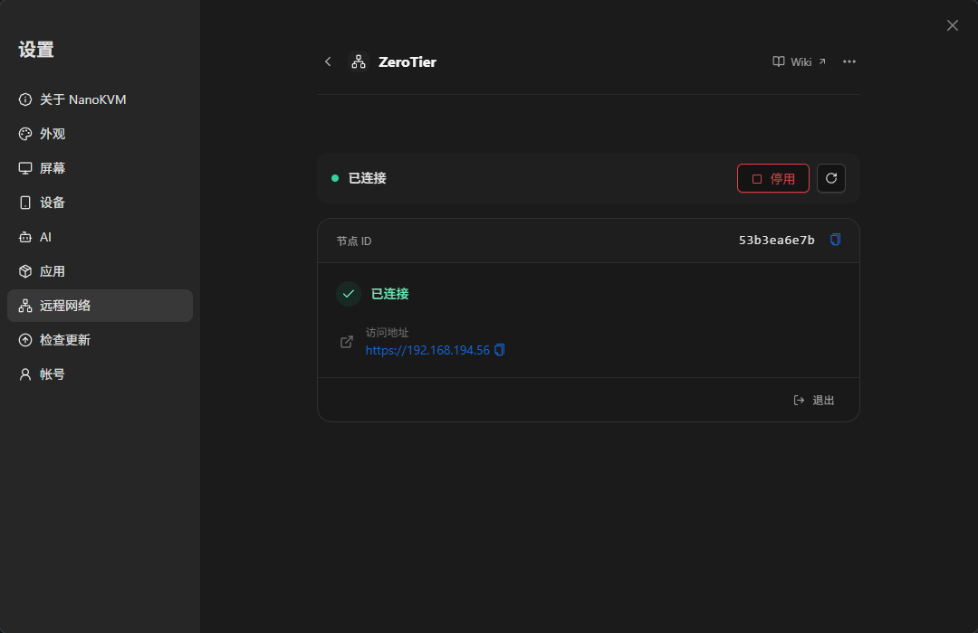Copy the access address 192.168.194.56
The image size is (978, 633).
500,350
